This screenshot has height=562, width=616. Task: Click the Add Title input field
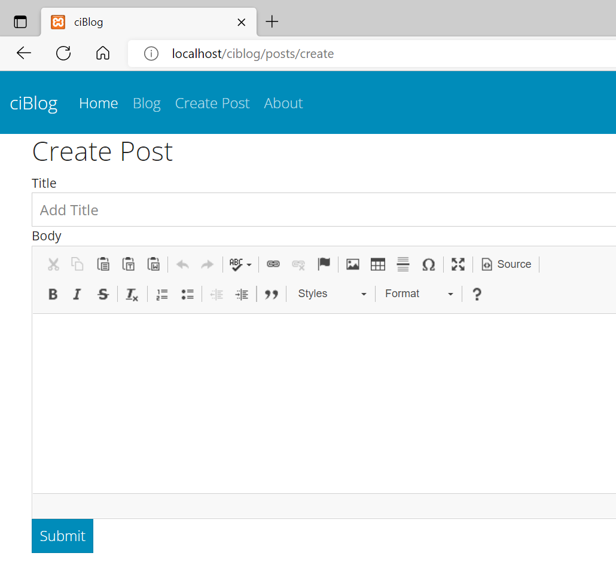pyautogui.click(x=324, y=210)
